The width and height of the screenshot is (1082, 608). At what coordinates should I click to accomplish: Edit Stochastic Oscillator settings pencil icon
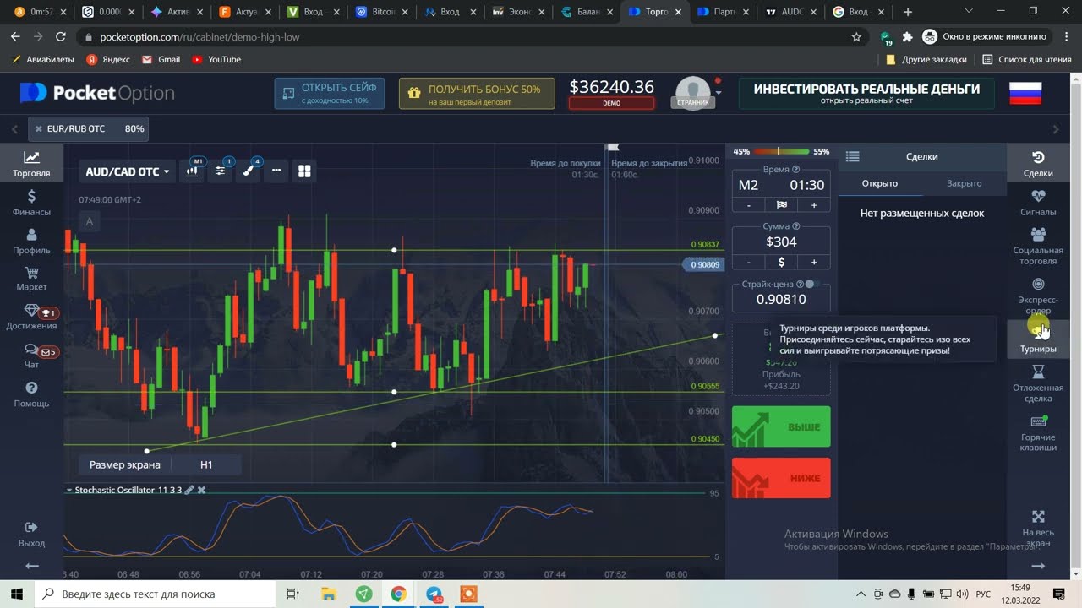pos(189,490)
